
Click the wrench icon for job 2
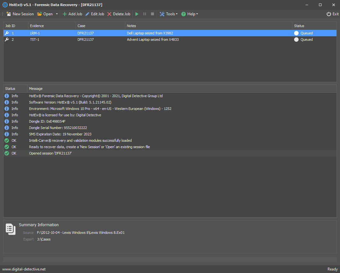7,40
